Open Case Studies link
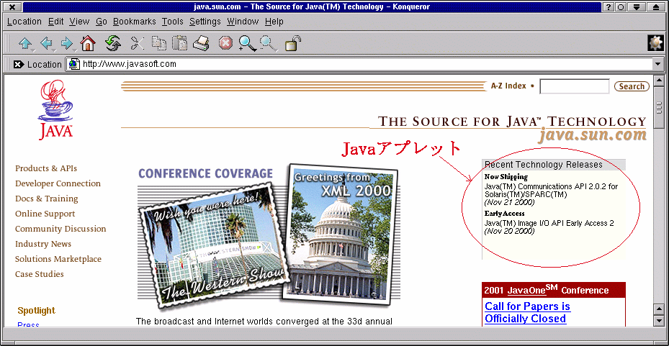The width and height of the screenshot is (669, 346). pyautogui.click(x=40, y=274)
